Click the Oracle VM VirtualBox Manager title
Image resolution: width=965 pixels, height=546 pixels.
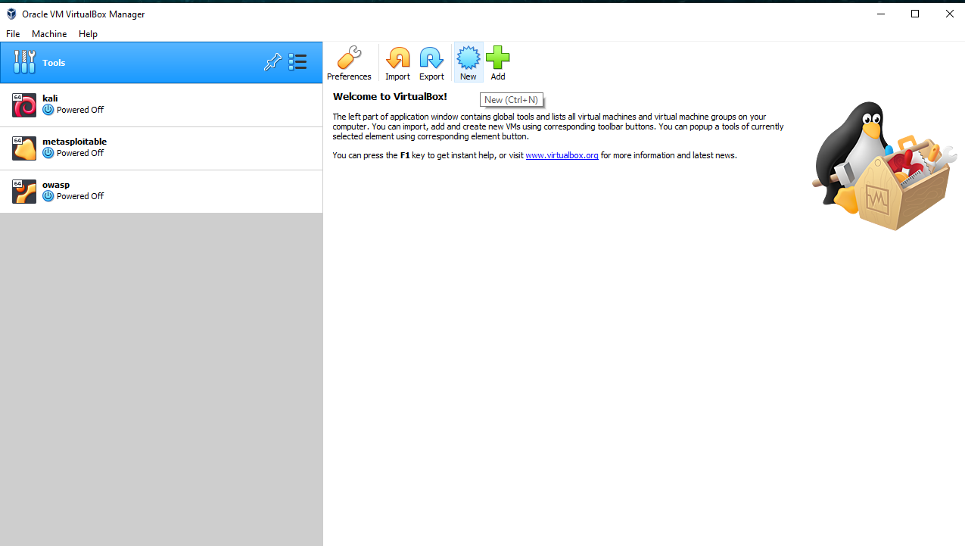coord(83,14)
